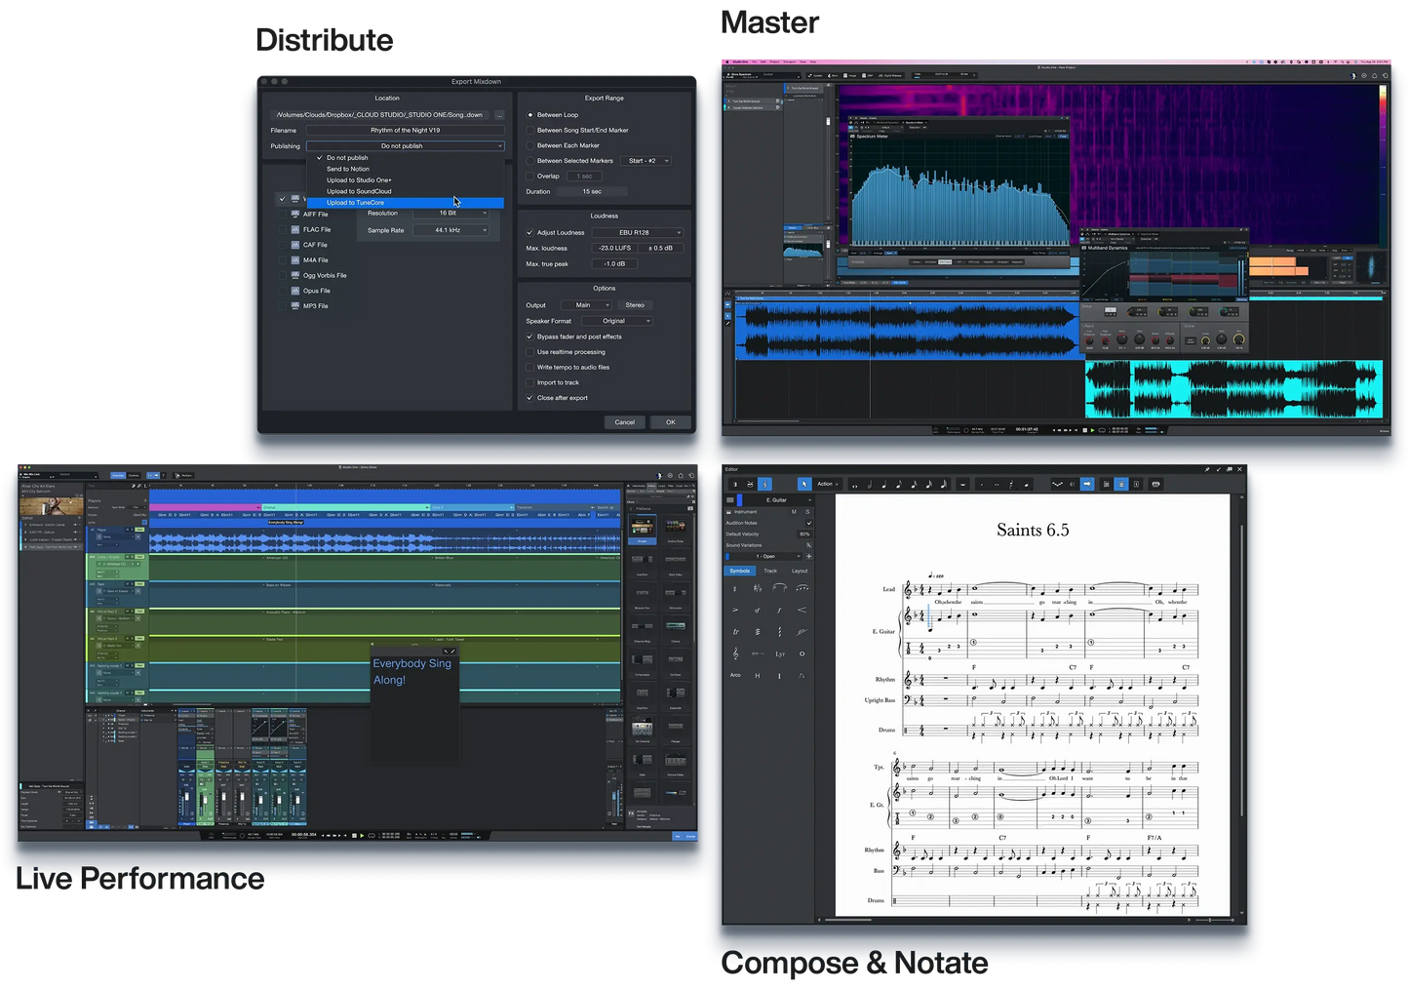Select the treble clef symbol in the Symbols palette

[735, 653]
